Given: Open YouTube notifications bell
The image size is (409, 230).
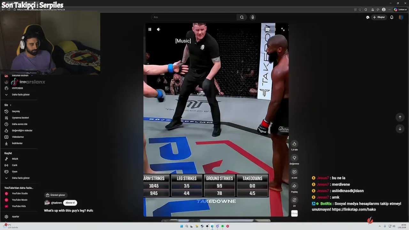Looking at the screenshot, I should (x=392, y=17).
